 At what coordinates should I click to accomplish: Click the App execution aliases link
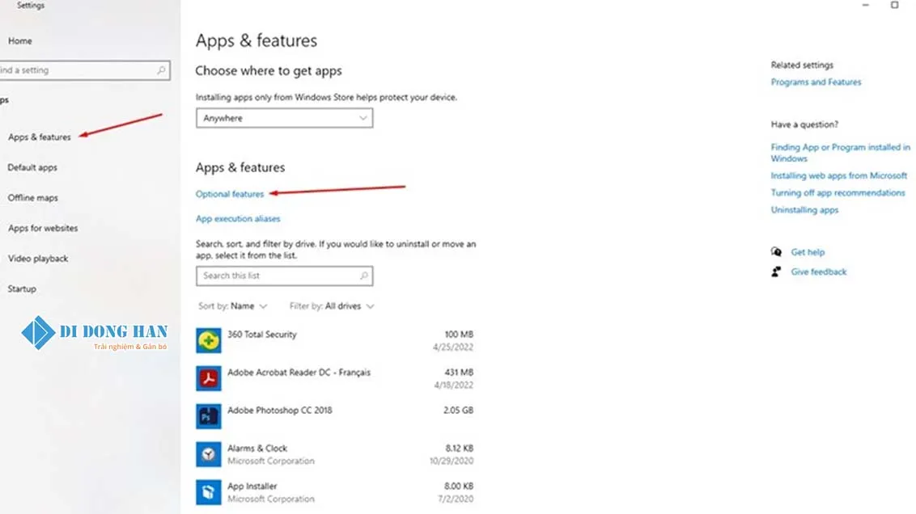(x=238, y=219)
